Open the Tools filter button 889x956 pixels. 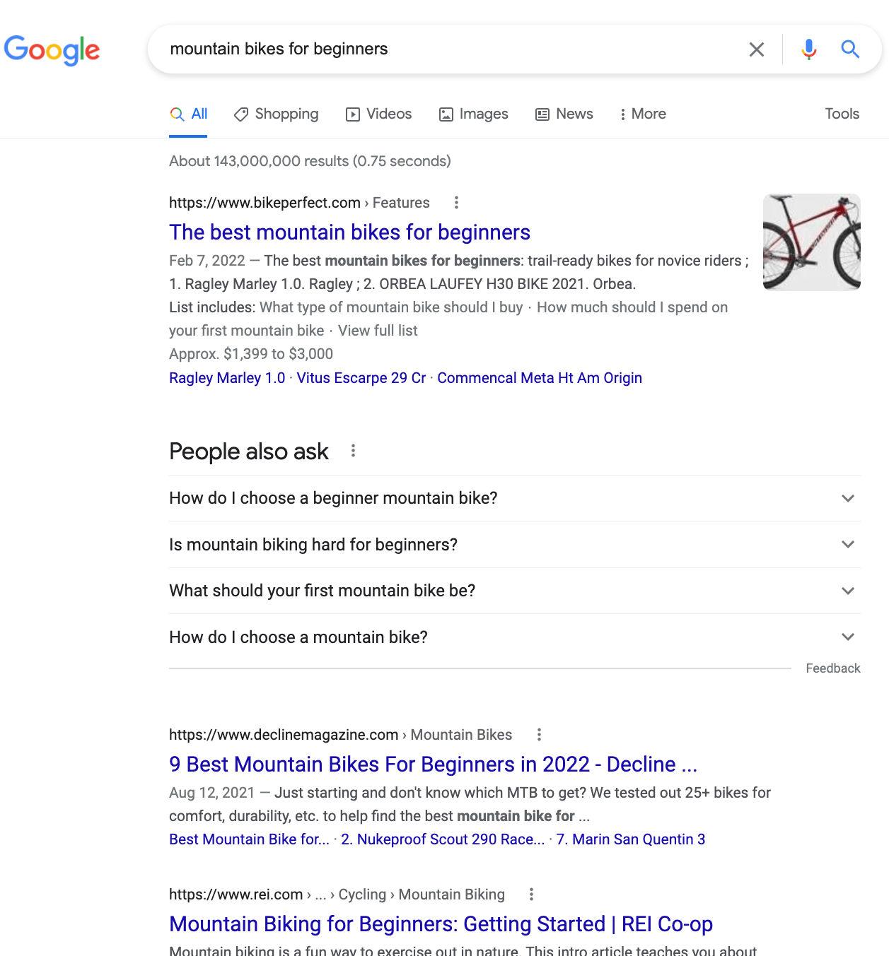[x=842, y=114]
